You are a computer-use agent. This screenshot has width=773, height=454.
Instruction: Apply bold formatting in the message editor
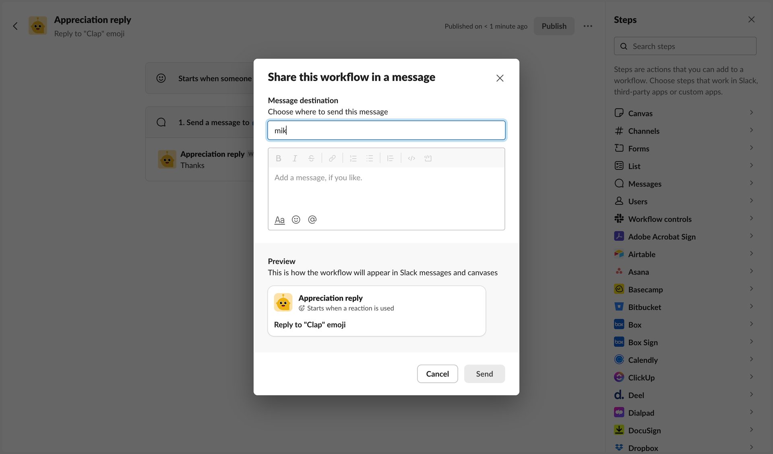[278, 158]
